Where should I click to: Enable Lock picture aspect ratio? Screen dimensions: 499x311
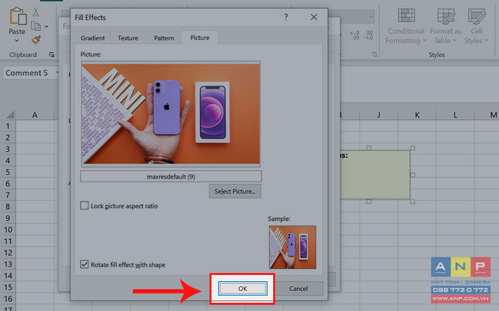84,206
